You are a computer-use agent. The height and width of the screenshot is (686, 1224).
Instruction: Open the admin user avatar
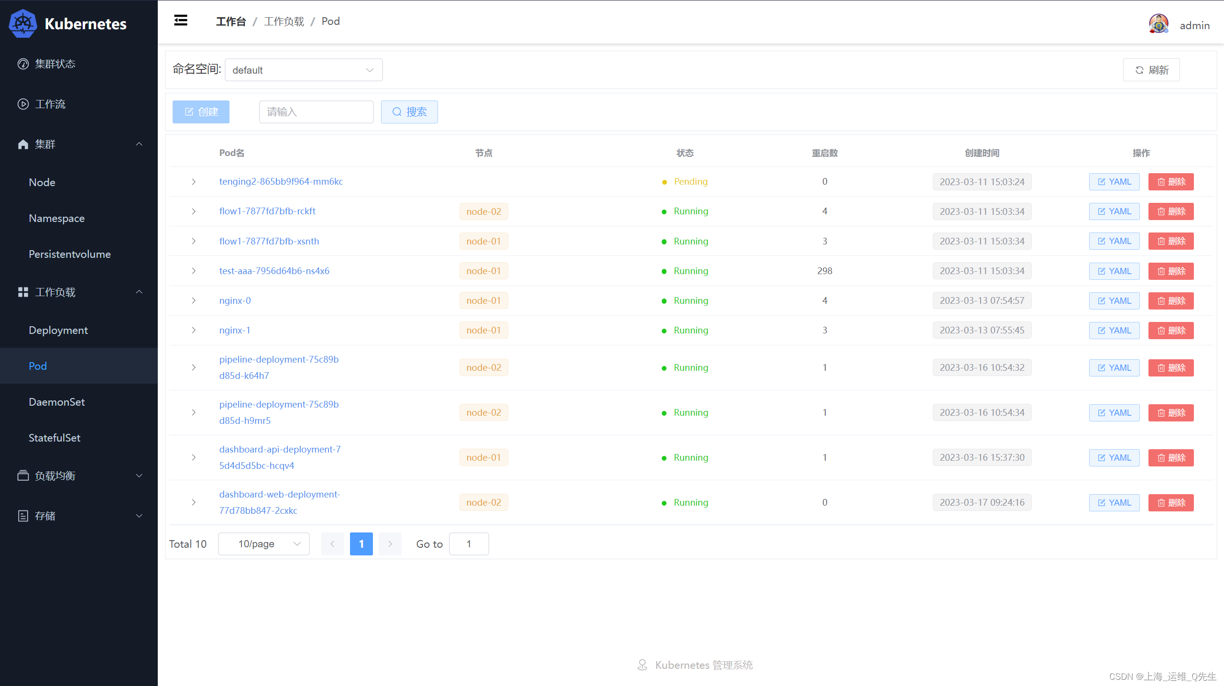point(1158,24)
